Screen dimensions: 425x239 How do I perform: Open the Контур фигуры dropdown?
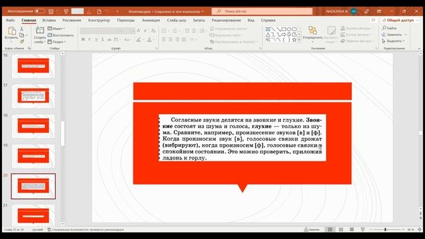coord(356,35)
